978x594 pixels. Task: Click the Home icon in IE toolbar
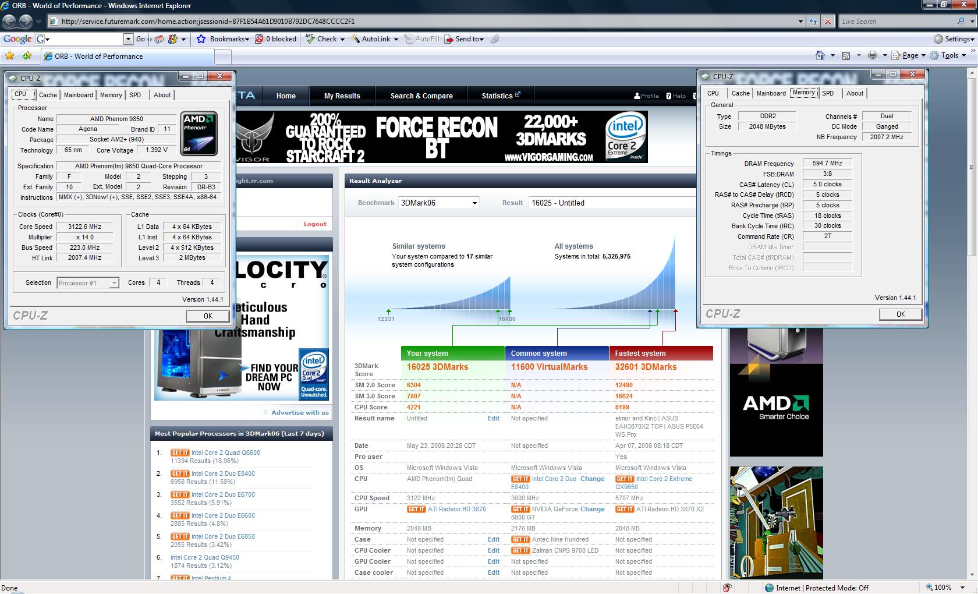point(820,55)
